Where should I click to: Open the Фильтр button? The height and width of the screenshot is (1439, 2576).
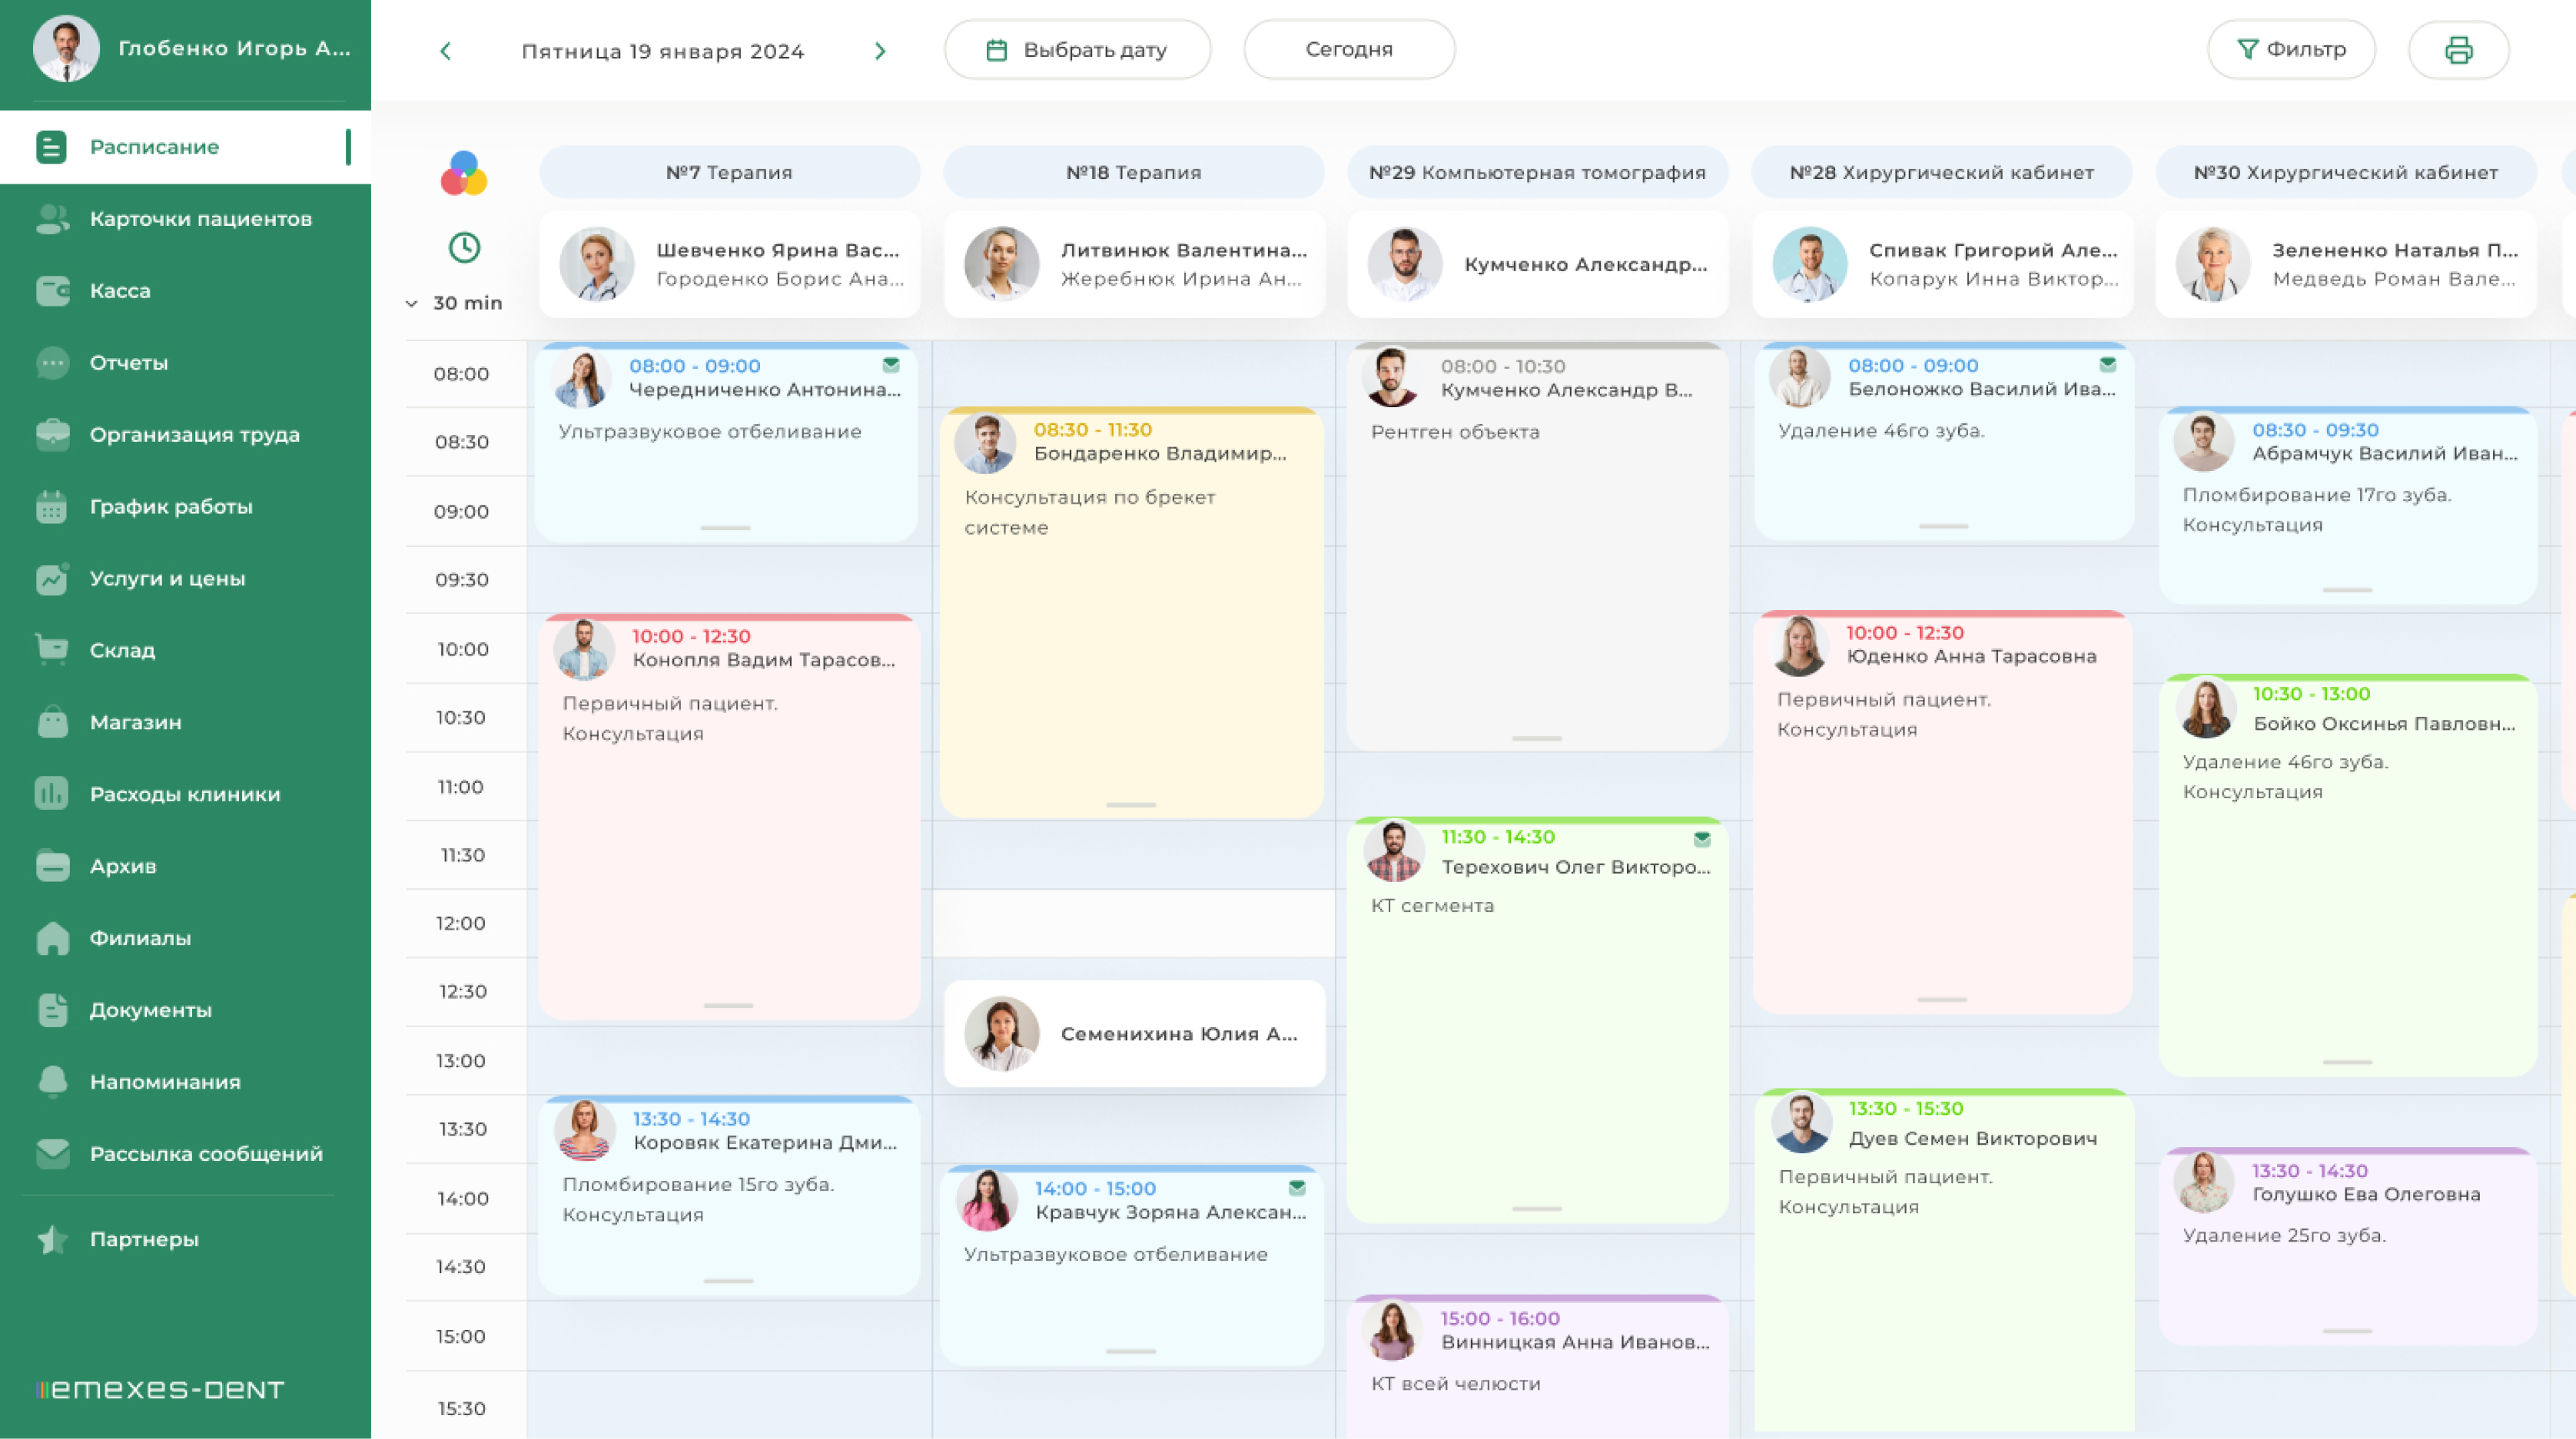pyautogui.click(x=2290, y=50)
